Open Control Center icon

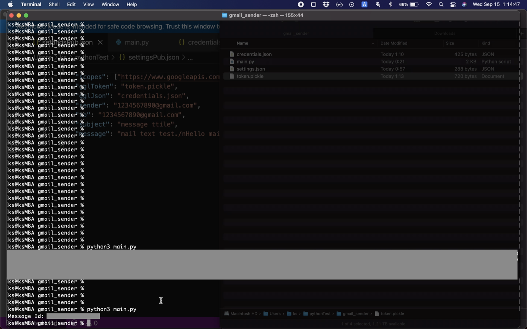tap(453, 5)
